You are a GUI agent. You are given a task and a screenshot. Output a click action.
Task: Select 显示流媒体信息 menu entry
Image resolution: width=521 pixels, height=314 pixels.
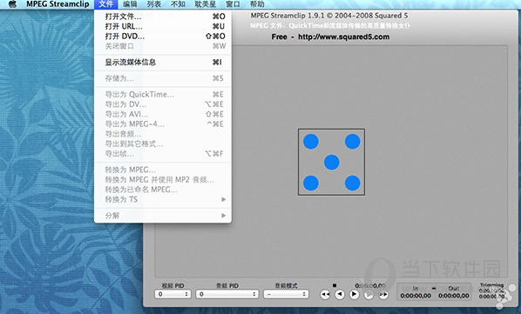[x=163, y=62]
